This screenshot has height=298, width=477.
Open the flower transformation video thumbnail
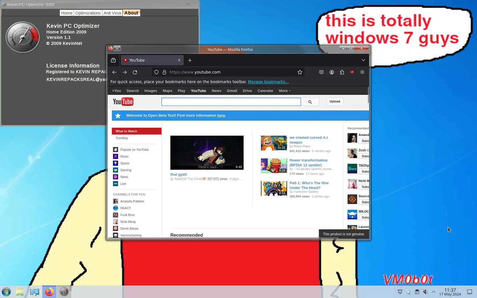(274, 166)
